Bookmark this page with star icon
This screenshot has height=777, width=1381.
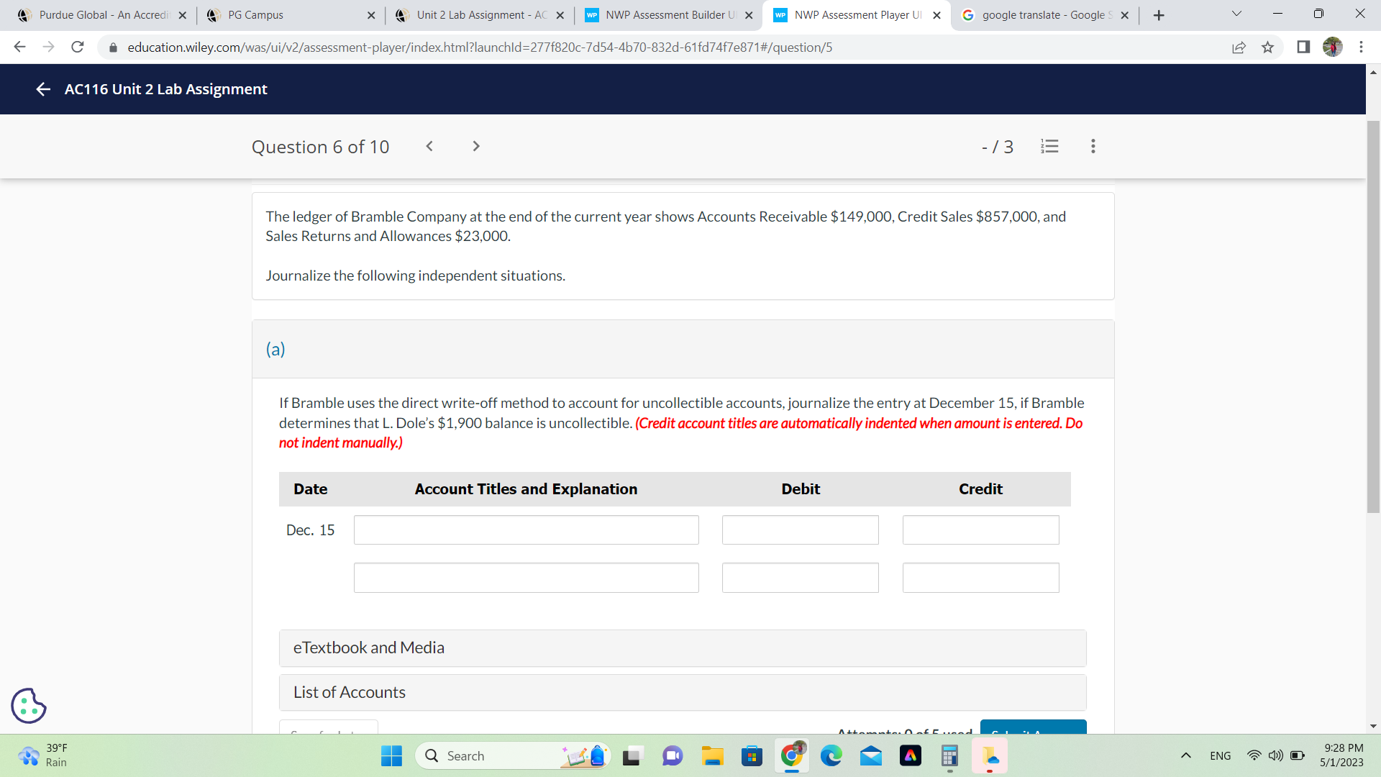pos(1267,47)
